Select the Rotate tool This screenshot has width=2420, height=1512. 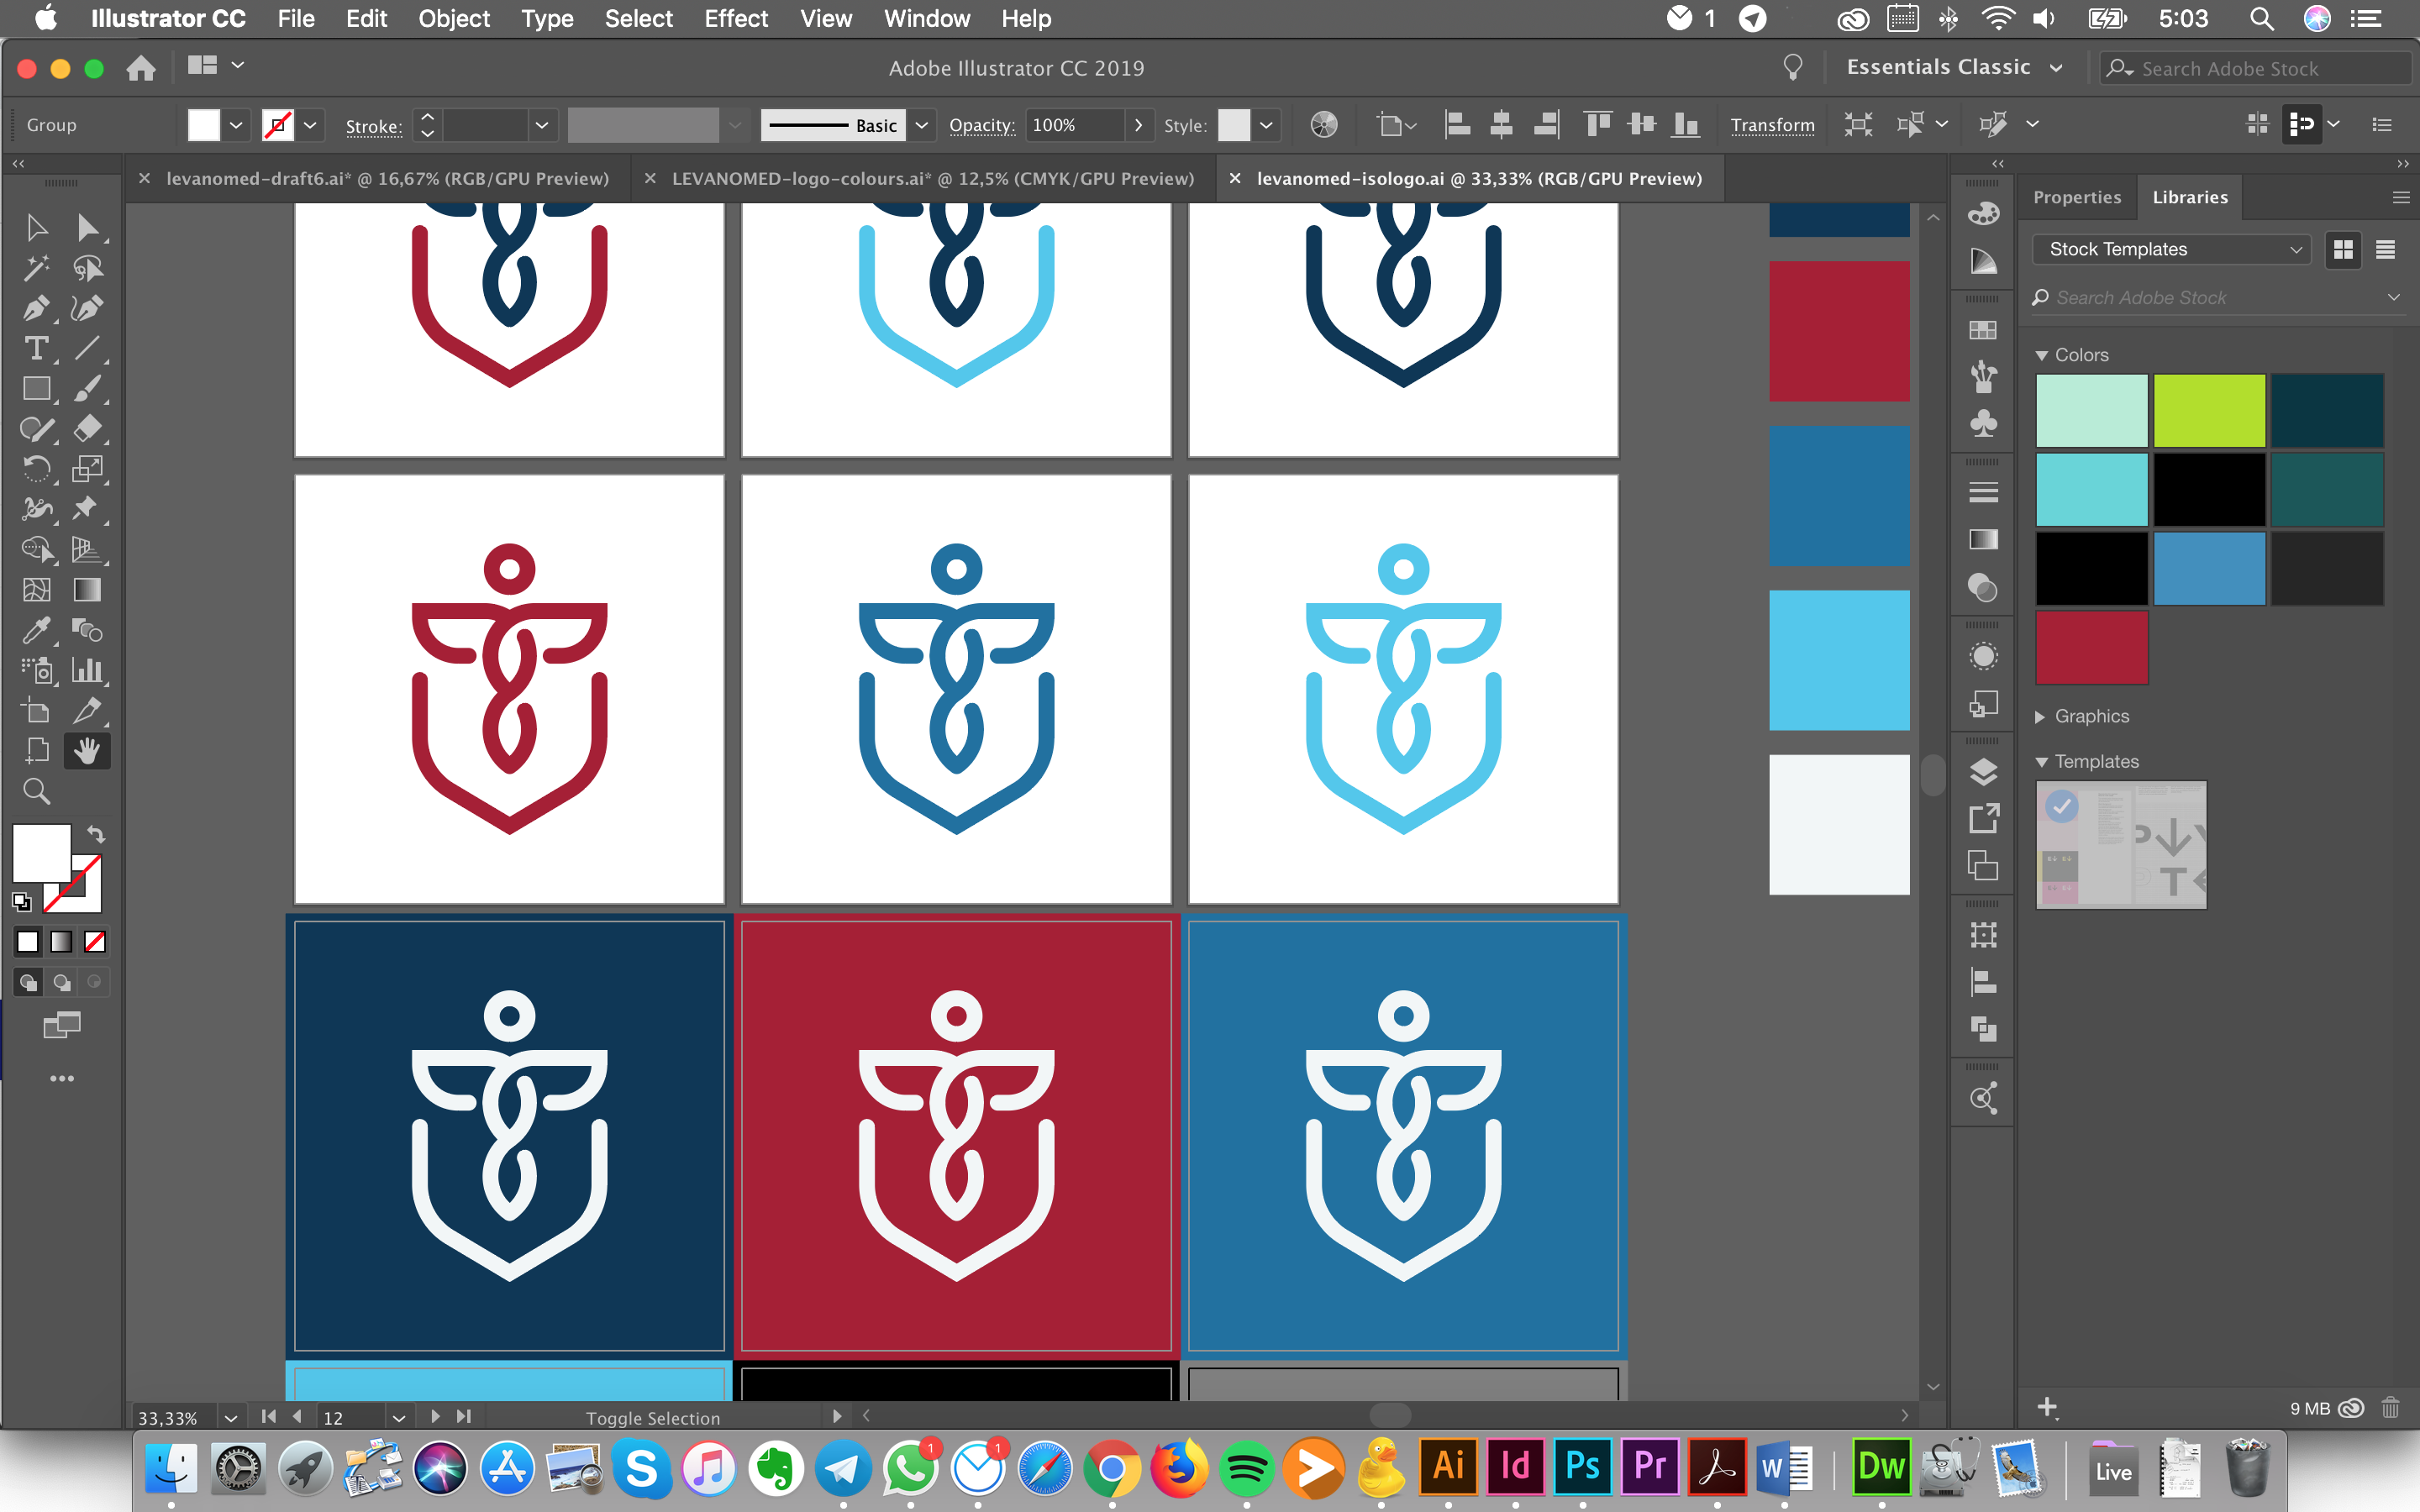point(36,469)
